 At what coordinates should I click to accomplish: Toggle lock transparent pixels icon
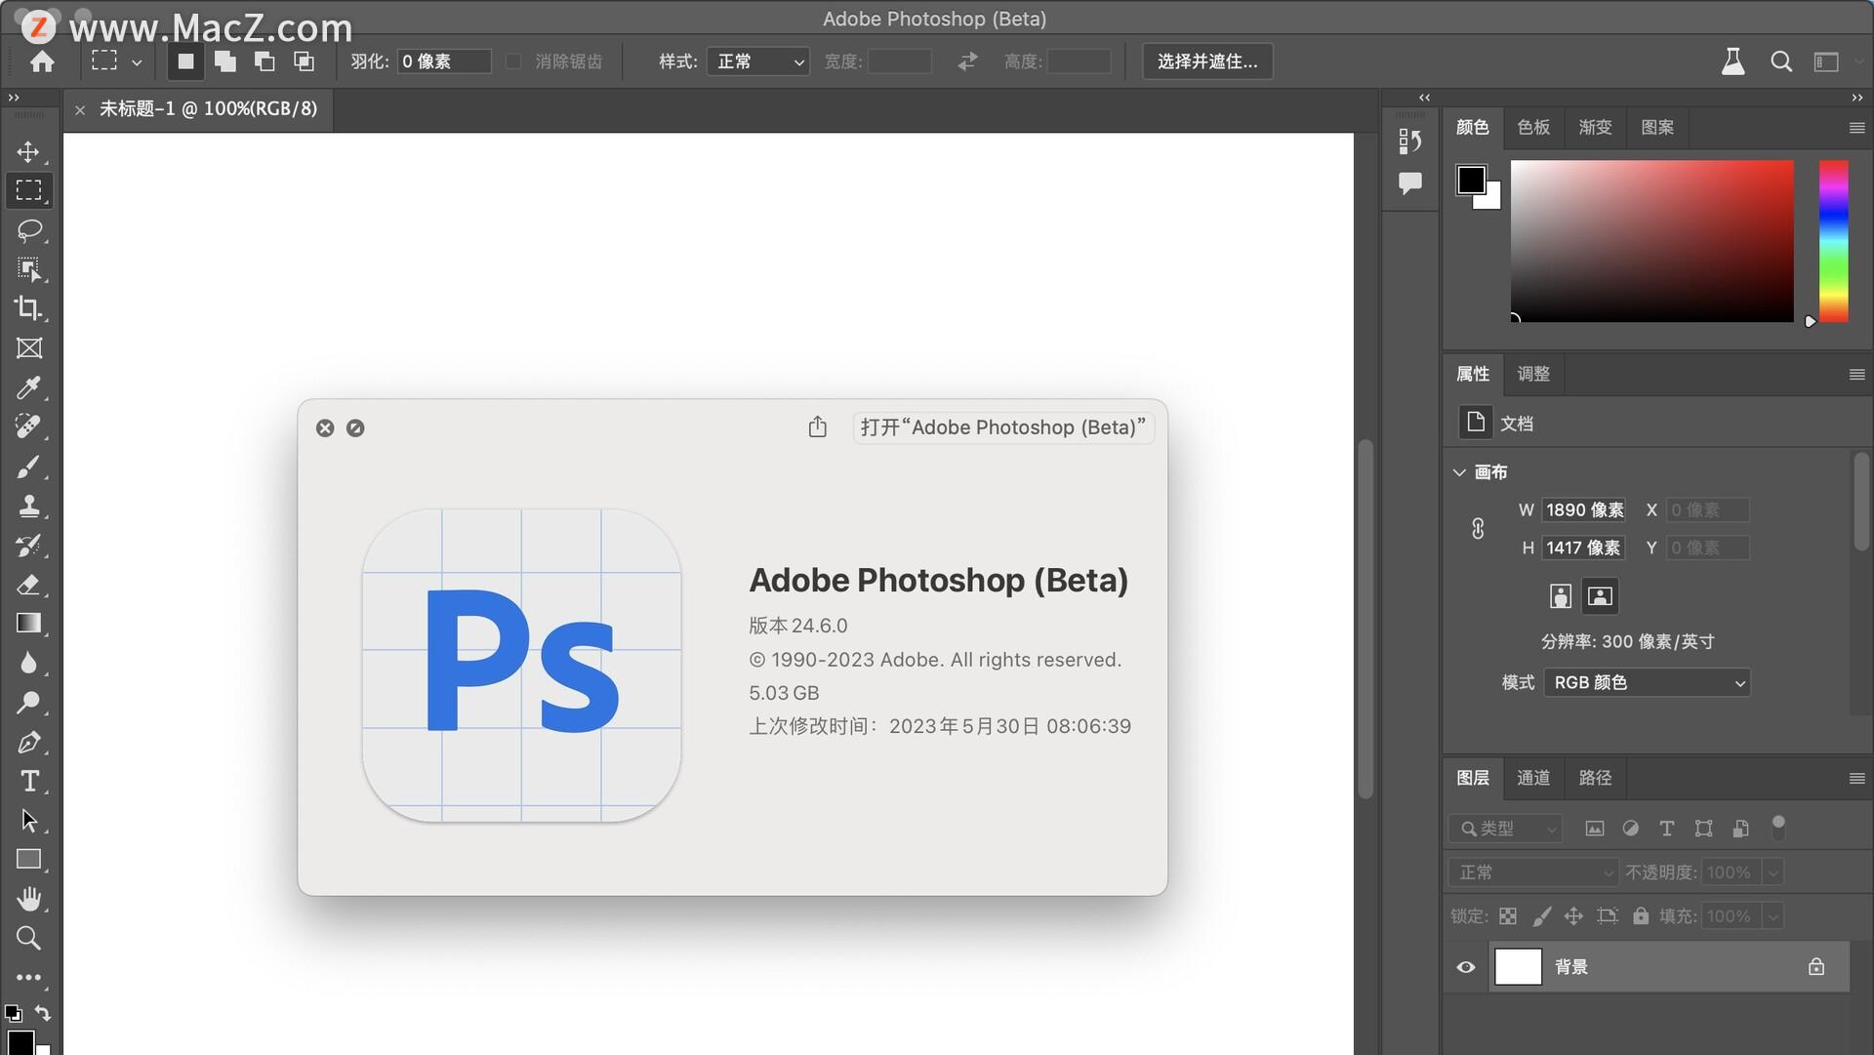tap(1508, 916)
